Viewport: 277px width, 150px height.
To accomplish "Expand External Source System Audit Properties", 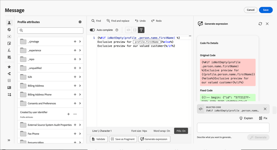I will click(80, 125).
